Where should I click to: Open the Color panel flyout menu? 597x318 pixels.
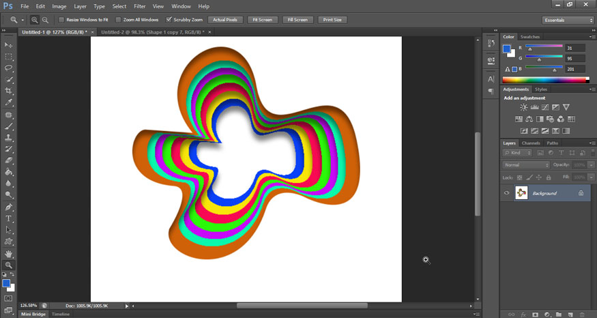pyautogui.click(x=592, y=37)
